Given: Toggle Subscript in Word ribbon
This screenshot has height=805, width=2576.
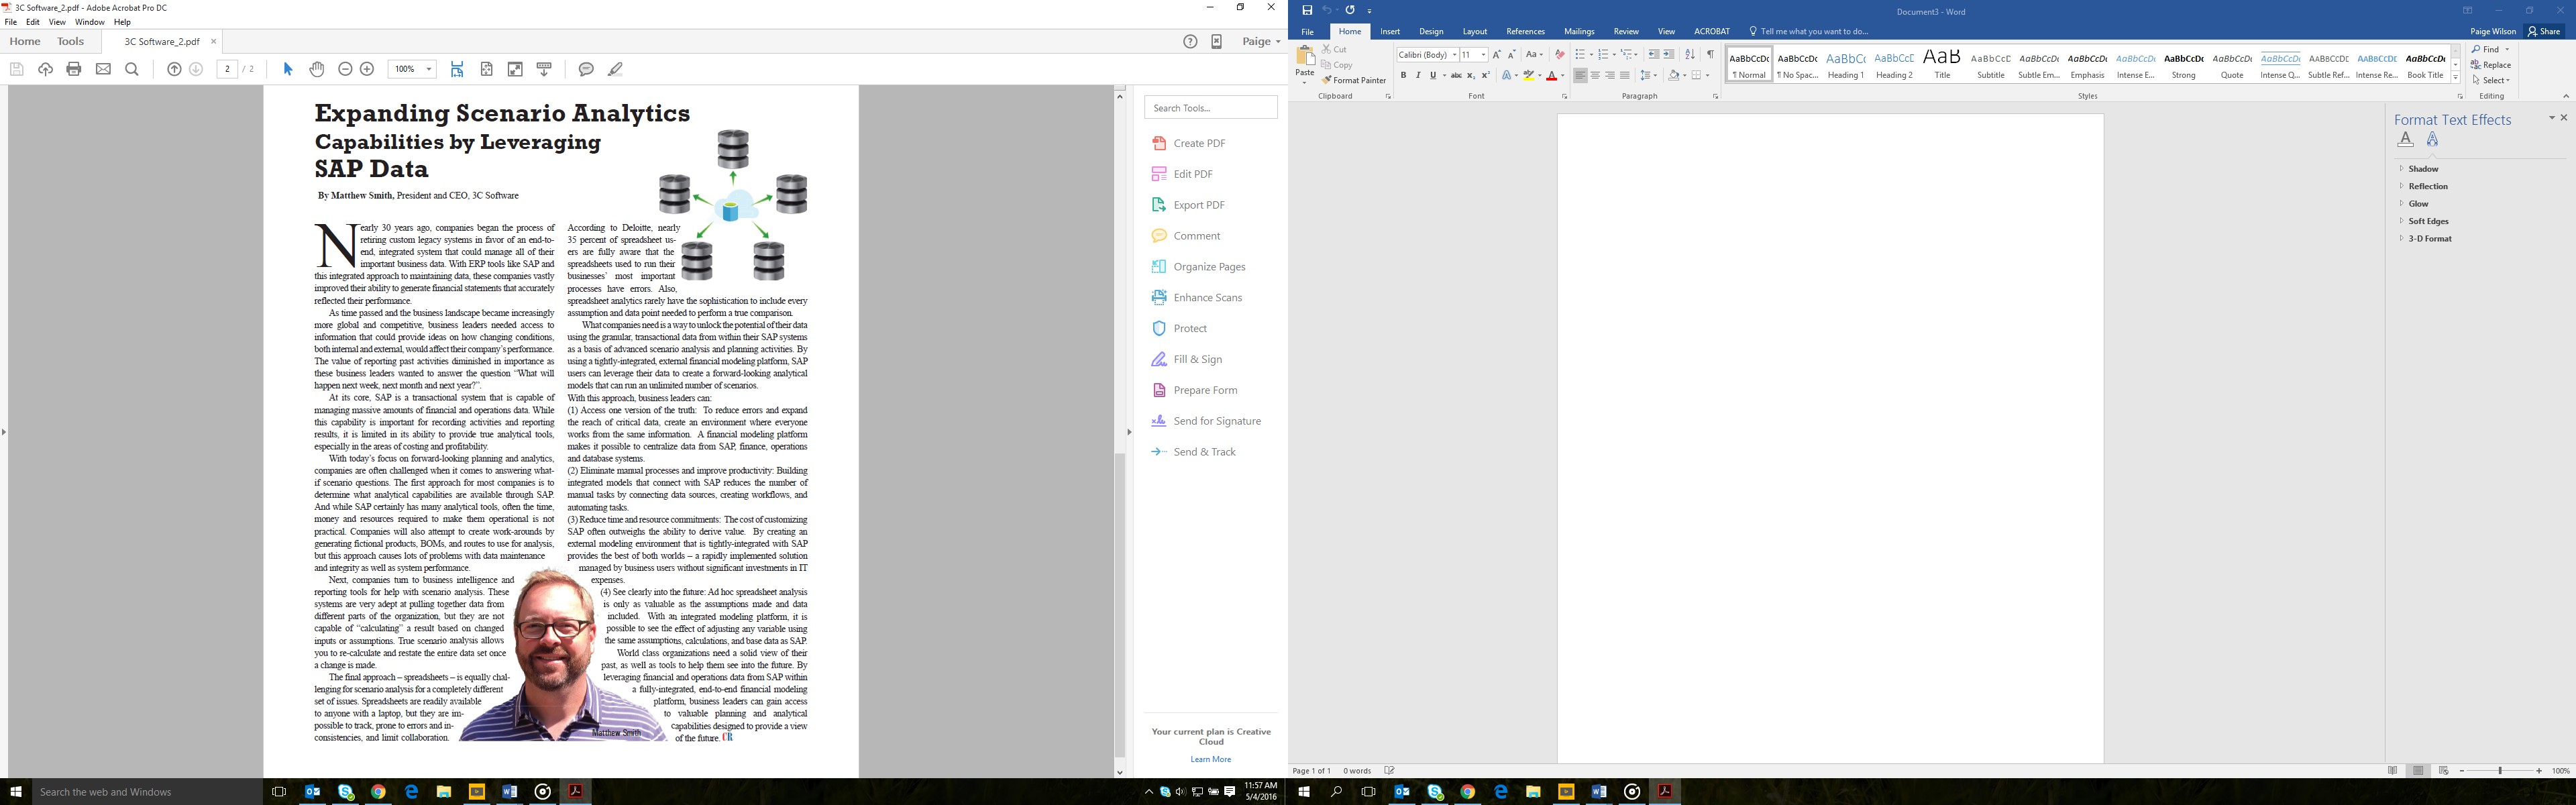Looking at the screenshot, I should point(1470,75).
